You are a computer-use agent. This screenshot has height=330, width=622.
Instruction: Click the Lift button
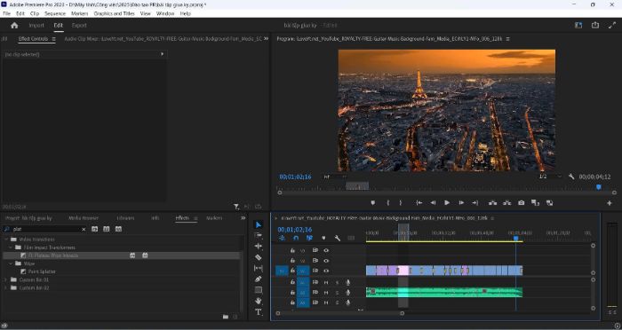(492, 203)
